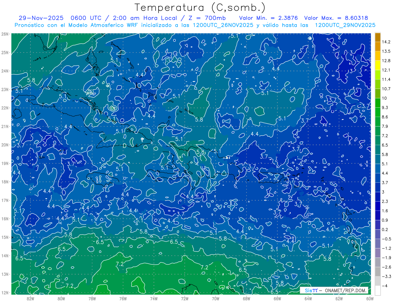393x303 pixels.
Task: Click the 22N latitude axis label
Action: (5, 108)
